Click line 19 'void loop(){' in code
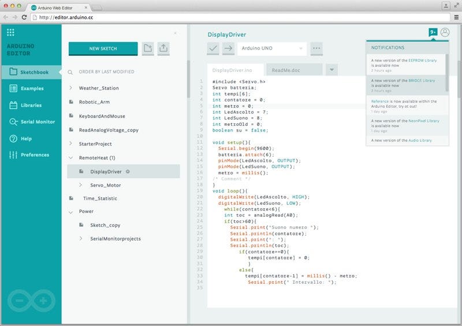Viewport: 462px width, 326px height. (x=230, y=191)
